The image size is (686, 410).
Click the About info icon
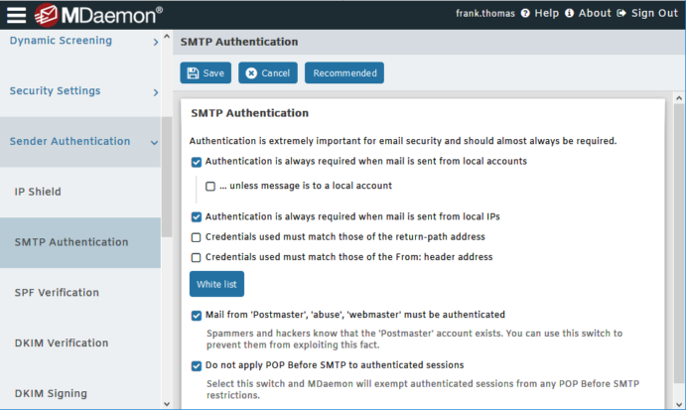pyautogui.click(x=569, y=13)
